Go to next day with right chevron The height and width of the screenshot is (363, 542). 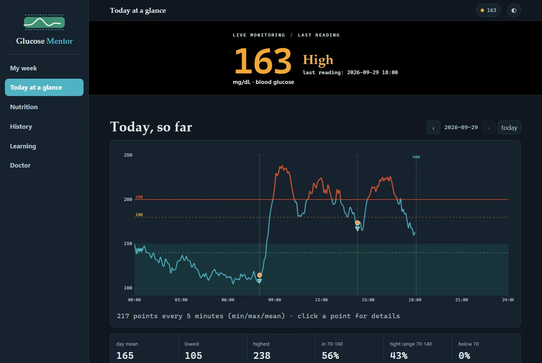pos(489,128)
